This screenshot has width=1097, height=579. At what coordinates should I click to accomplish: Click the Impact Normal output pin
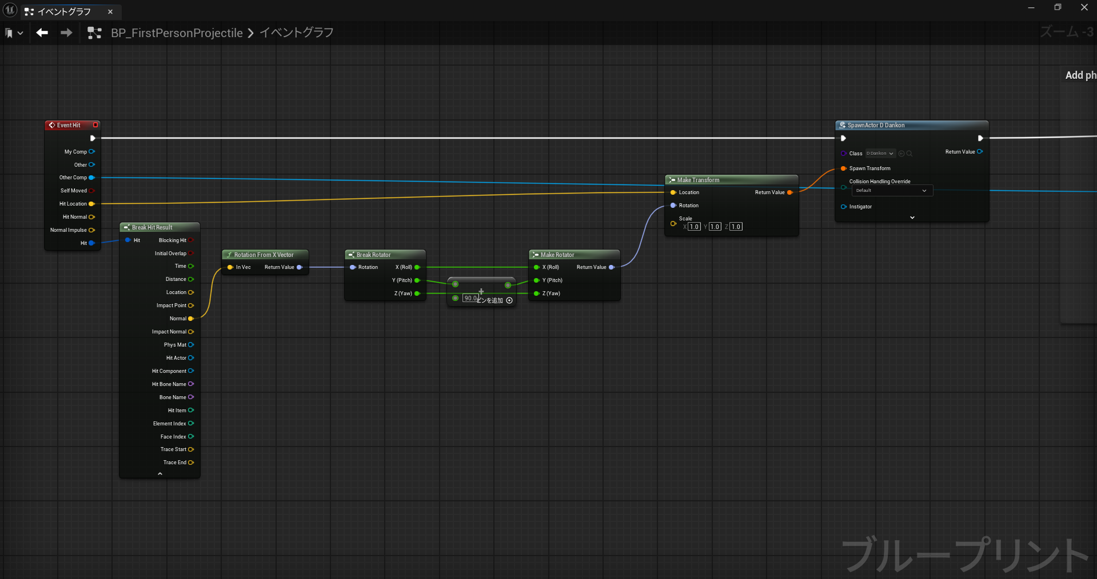pos(191,332)
